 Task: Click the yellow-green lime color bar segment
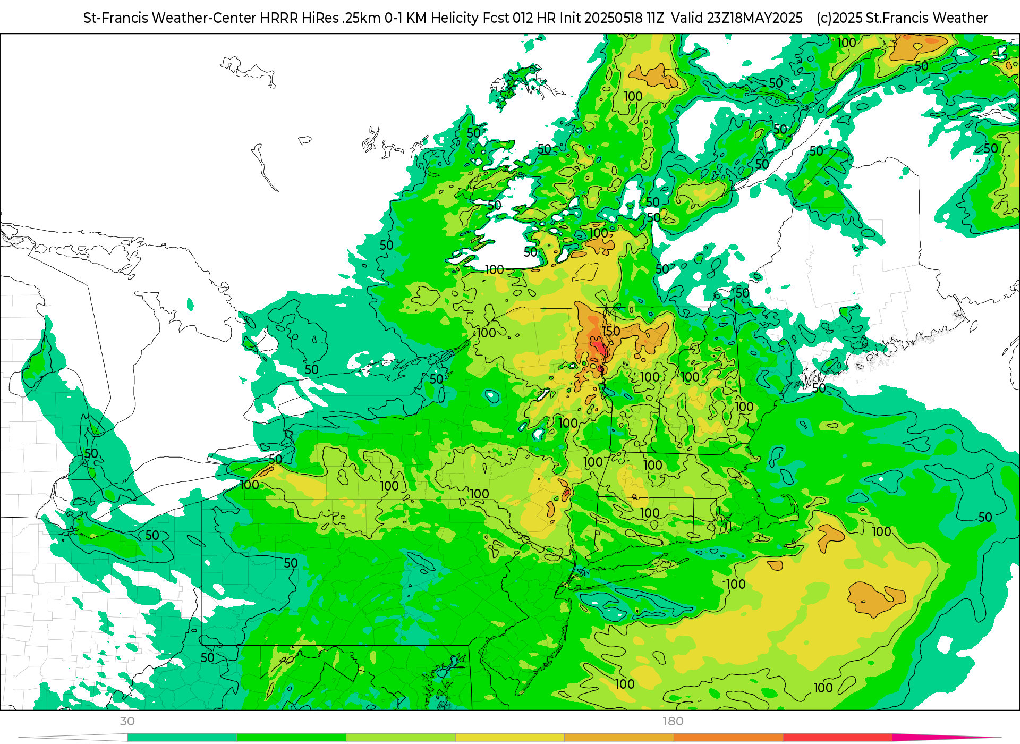pyautogui.click(x=401, y=738)
